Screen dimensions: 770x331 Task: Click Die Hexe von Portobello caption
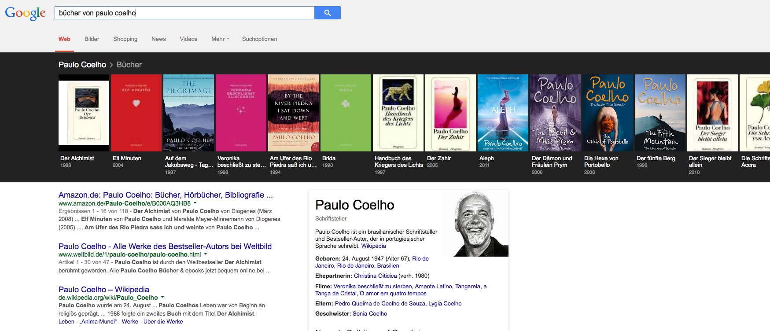[x=601, y=162]
